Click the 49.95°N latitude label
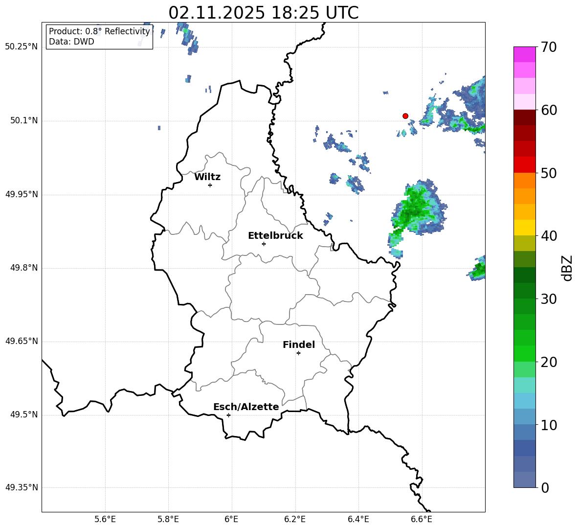The width and height of the screenshot is (579, 529). pyautogui.click(x=21, y=194)
